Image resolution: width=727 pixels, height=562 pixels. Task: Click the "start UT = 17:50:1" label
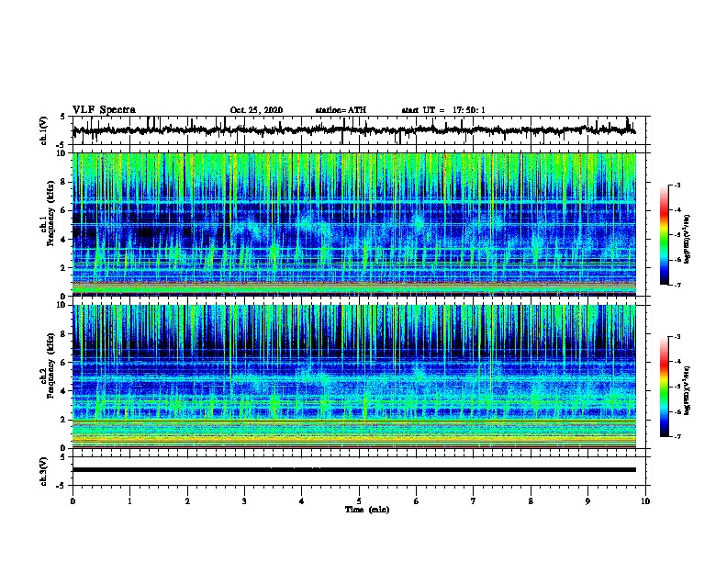pyautogui.click(x=443, y=110)
